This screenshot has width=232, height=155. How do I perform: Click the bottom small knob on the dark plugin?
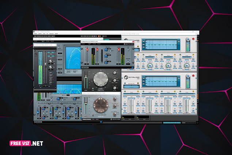115,88
